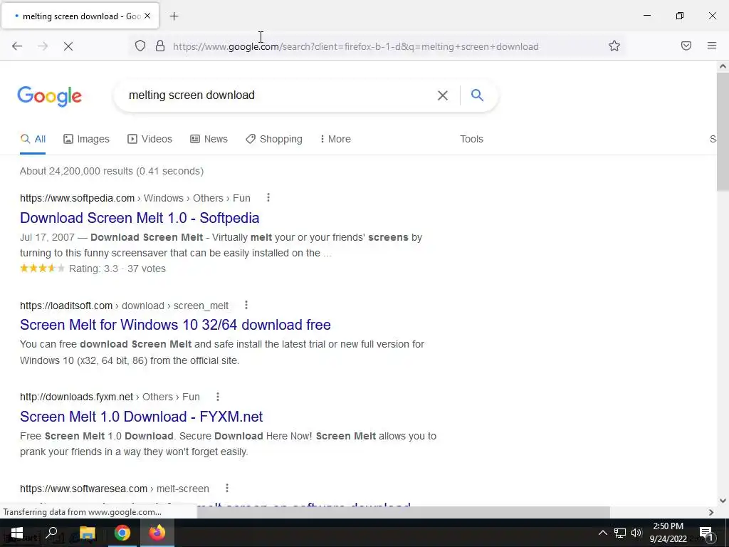Viewport: 729px width, 547px height.
Task: Click the scroll up arrow
Action: [723, 66]
